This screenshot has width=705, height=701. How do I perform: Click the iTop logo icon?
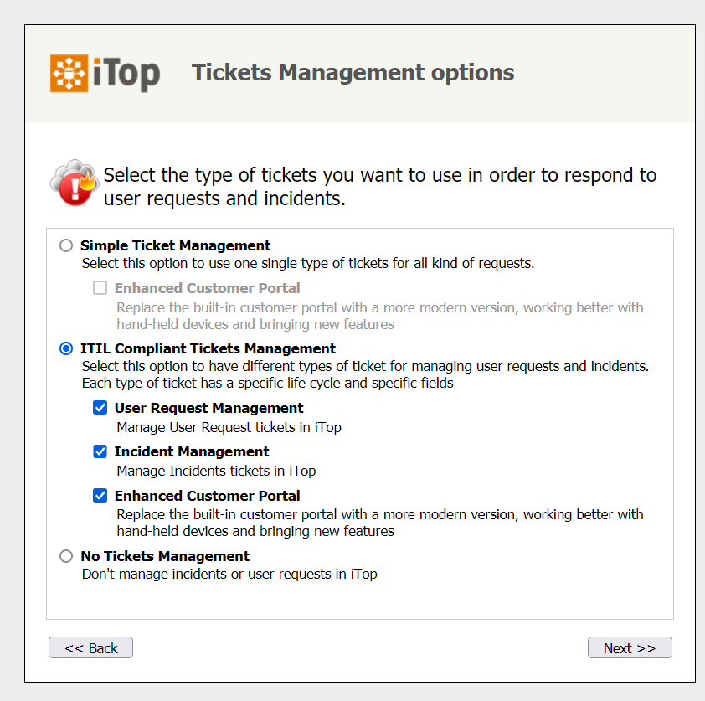(x=68, y=73)
